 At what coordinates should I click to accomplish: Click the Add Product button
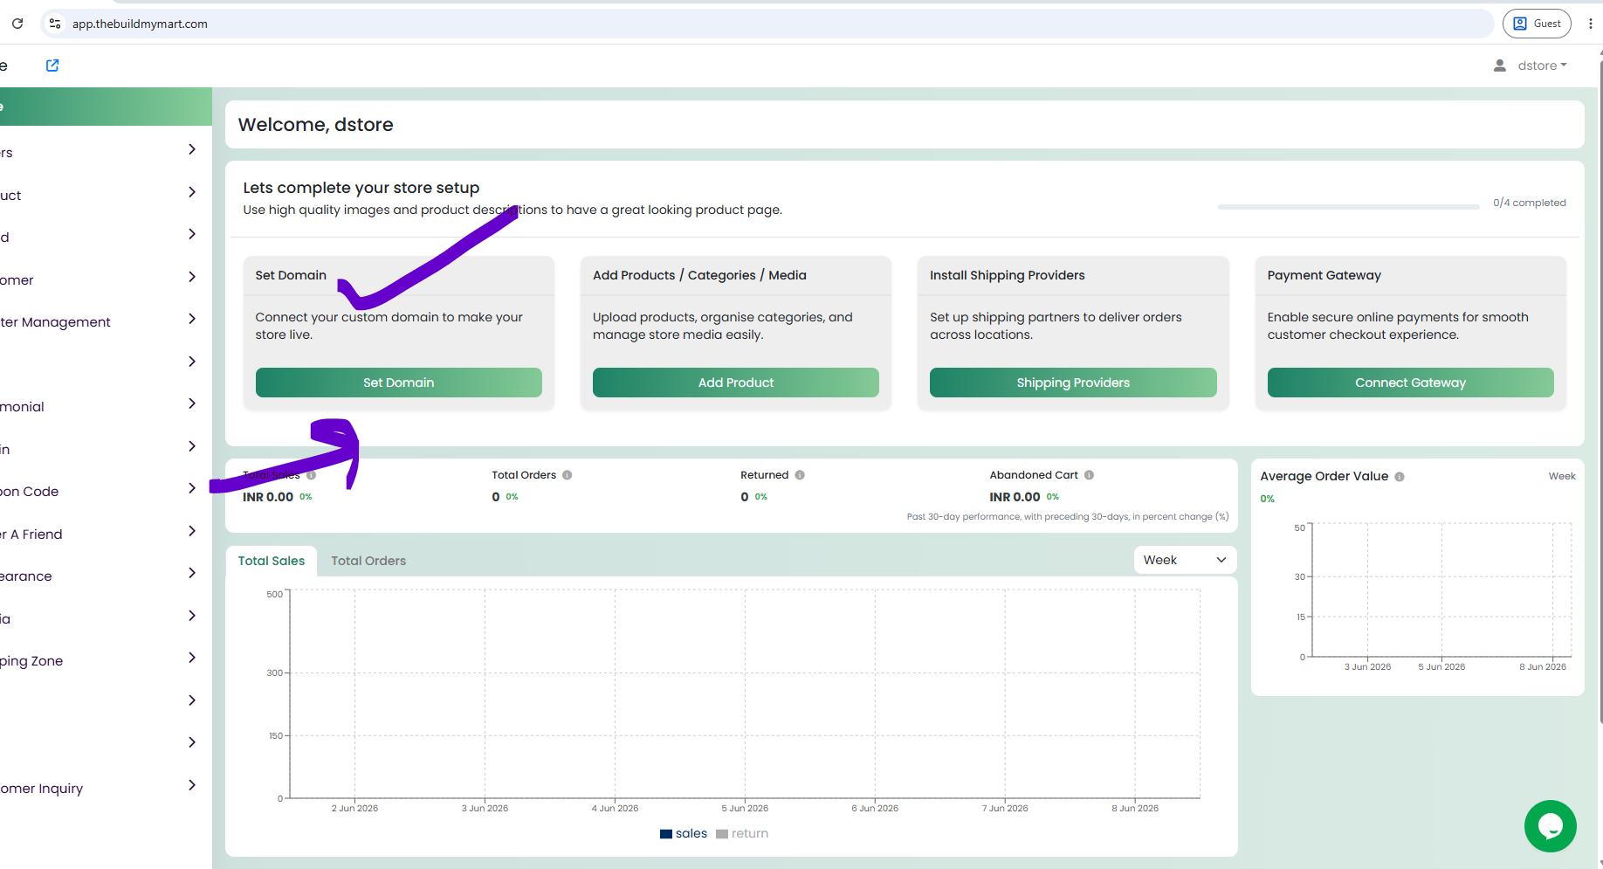tap(736, 383)
